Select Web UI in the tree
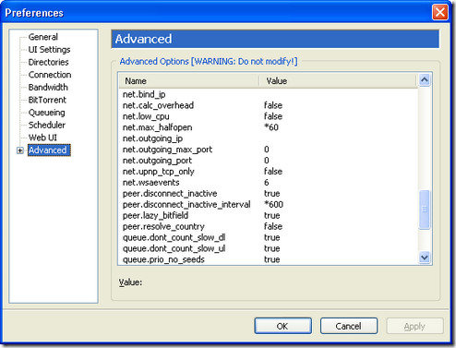This screenshot has height=348, width=456. pos(42,138)
